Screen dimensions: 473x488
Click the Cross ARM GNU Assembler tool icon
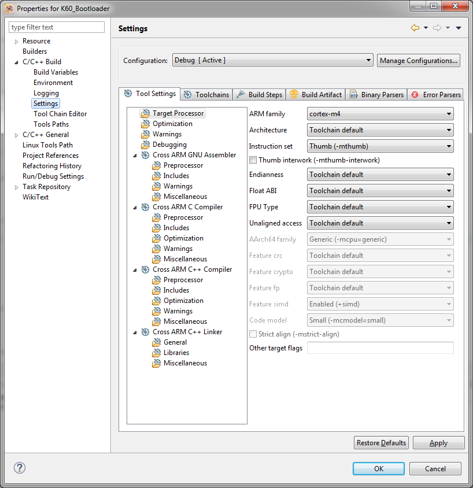pyautogui.click(x=145, y=155)
